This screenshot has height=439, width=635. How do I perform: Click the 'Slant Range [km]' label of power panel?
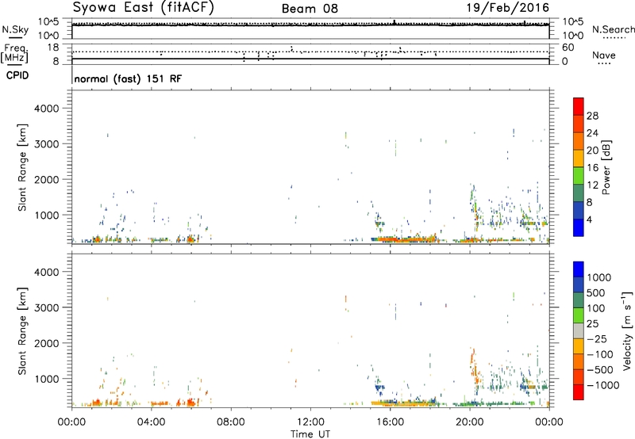click(22, 167)
